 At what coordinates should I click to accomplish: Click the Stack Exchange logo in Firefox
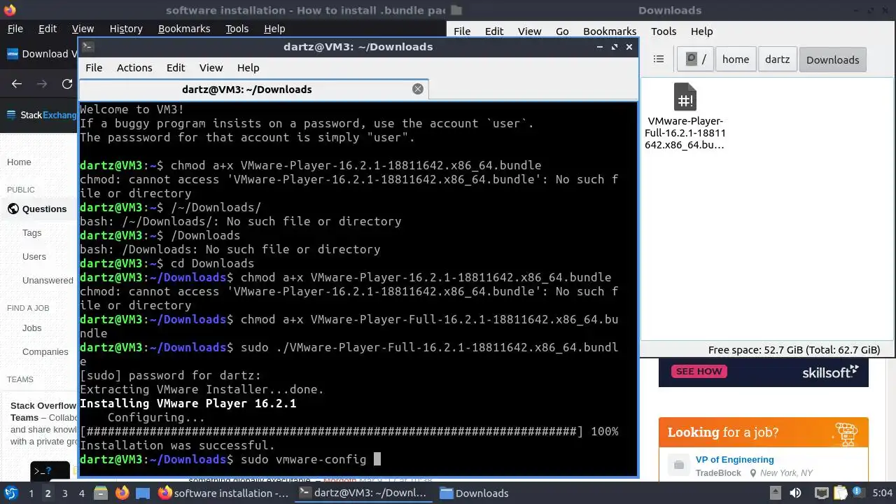tap(42, 115)
